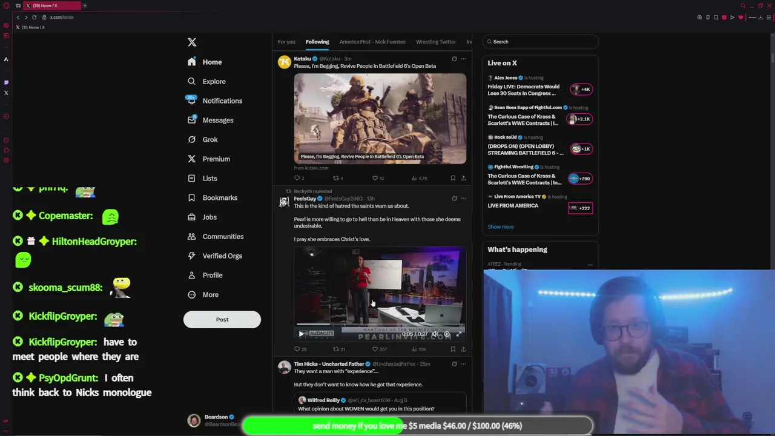Share the FeelsGuy post
Image resolution: width=775 pixels, height=436 pixels.
point(463,349)
